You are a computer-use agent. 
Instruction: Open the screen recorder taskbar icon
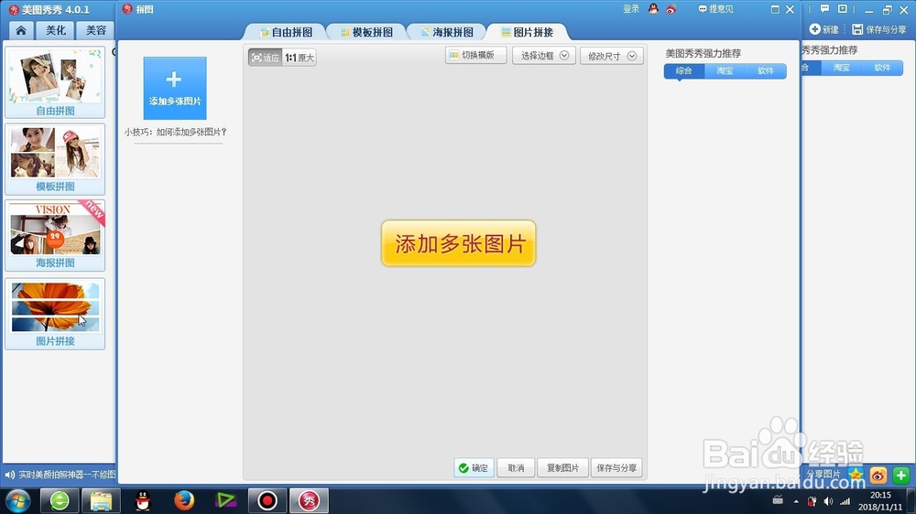coord(267,500)
